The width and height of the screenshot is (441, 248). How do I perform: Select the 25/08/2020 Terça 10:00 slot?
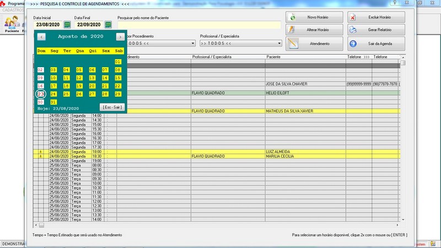tap(217, 184)
